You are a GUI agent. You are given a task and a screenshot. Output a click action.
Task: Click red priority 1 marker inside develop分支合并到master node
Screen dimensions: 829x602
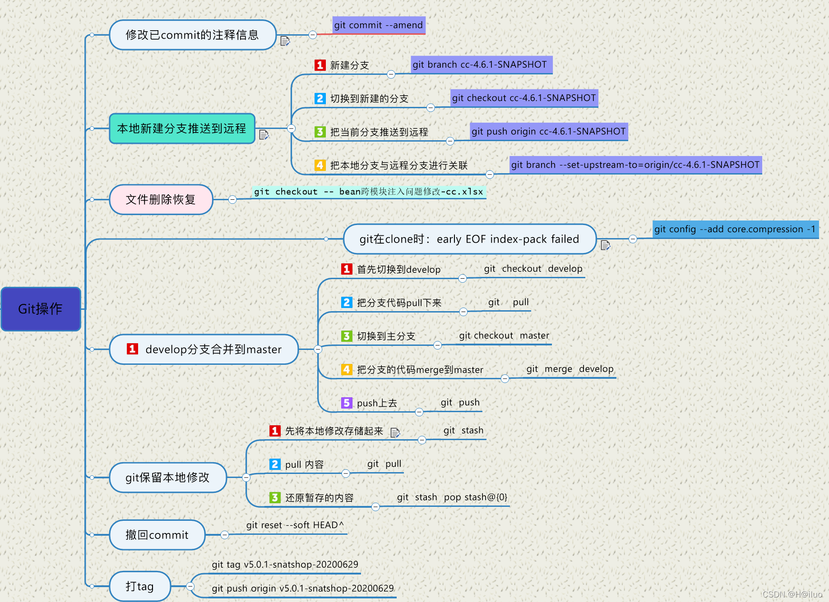coord(132,349)
